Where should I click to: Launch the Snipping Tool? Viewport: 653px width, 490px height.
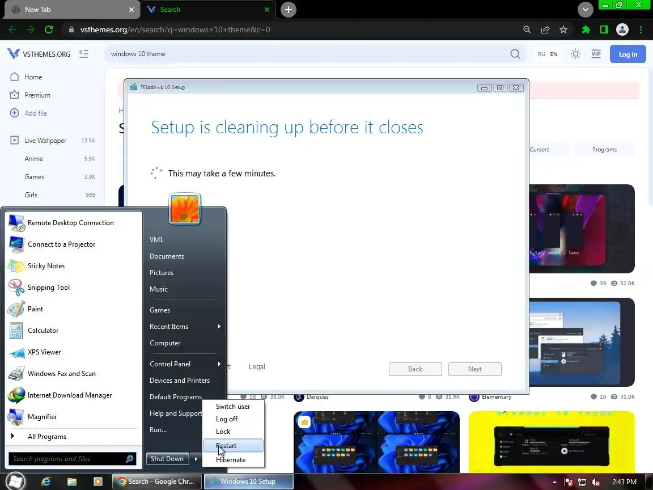pos(73,288)
